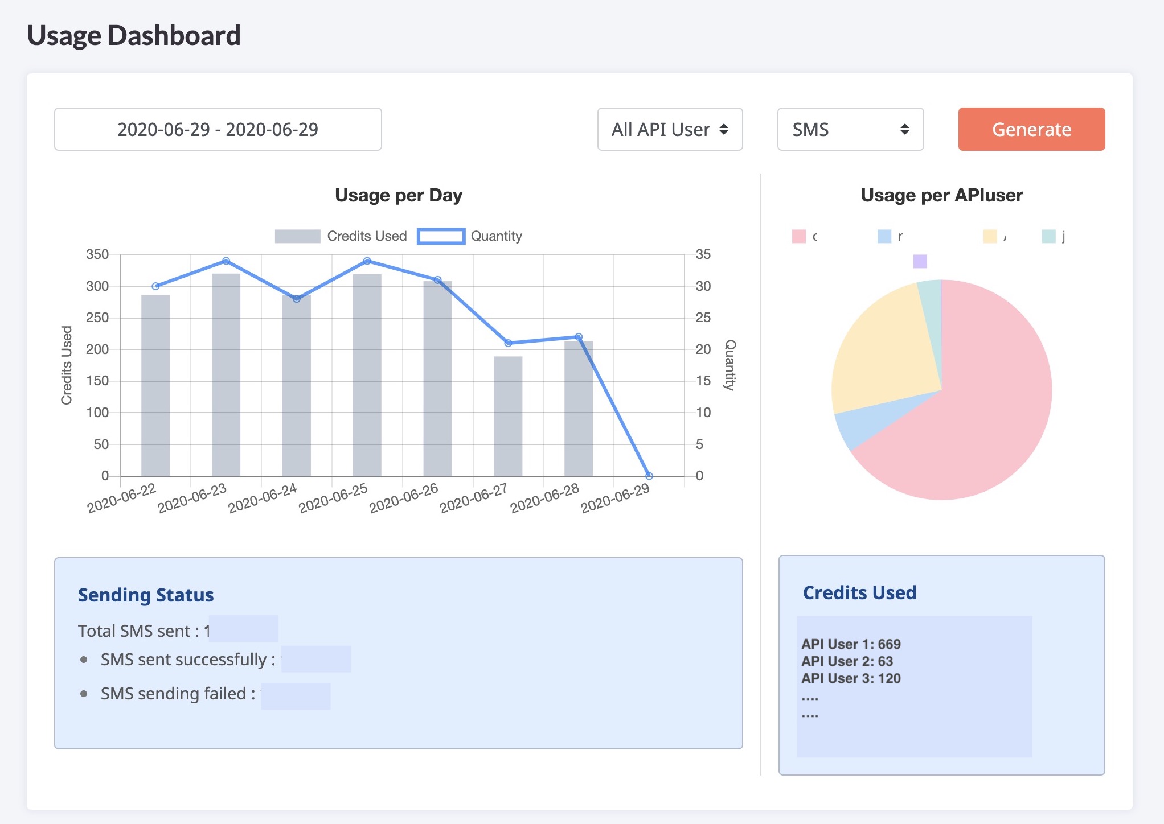Click the 2020-06-22 credits bar
Image resolution: width=1164 pixels, height=824 pixels.
coord(155,385)
